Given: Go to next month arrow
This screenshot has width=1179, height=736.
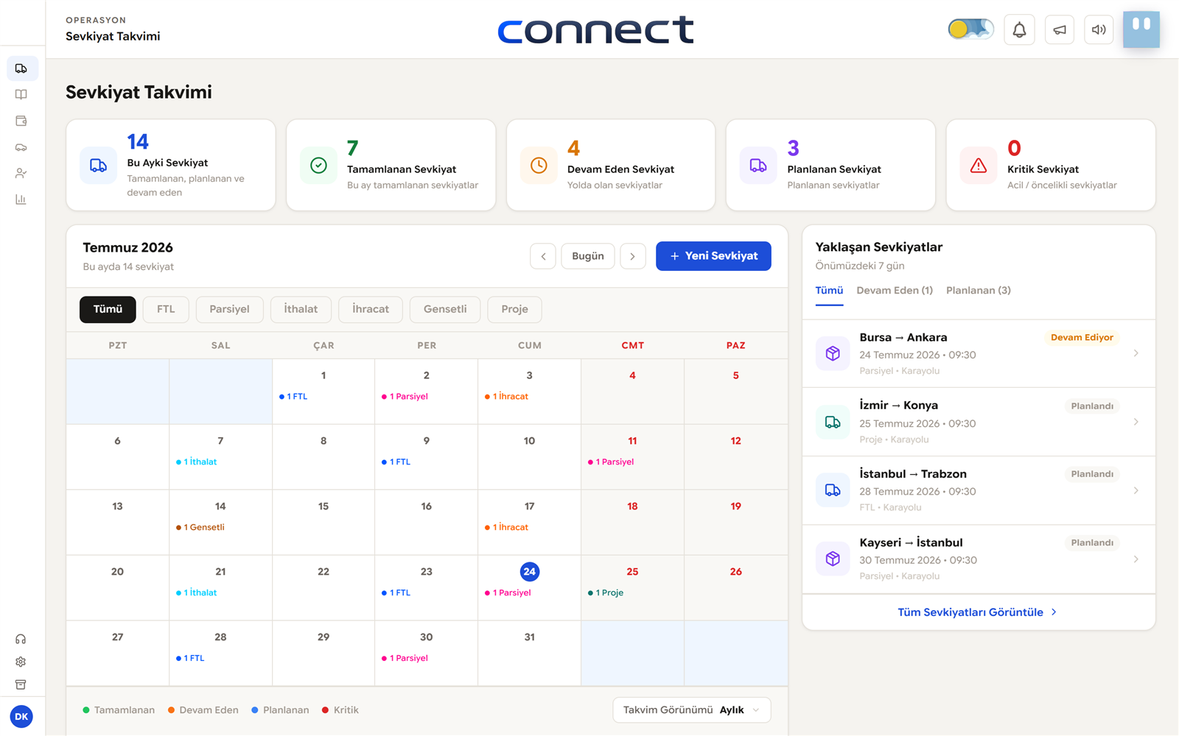Looking at the screenshot, I should click(x=633, y=256).
